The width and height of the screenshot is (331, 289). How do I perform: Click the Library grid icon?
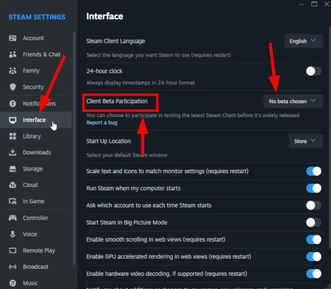[13, 136]
